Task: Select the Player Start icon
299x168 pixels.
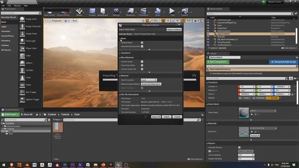Action: 22,48
